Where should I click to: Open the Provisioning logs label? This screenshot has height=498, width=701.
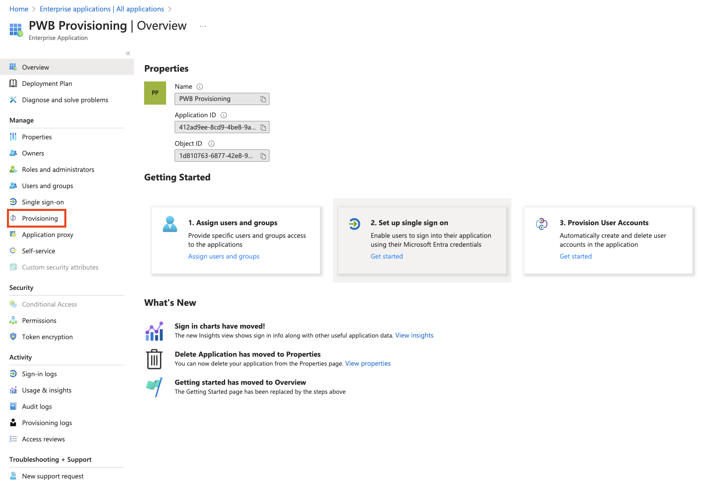coord(47,423)
